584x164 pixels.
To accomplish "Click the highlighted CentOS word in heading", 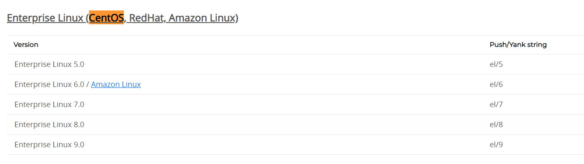I will [107, 18].
